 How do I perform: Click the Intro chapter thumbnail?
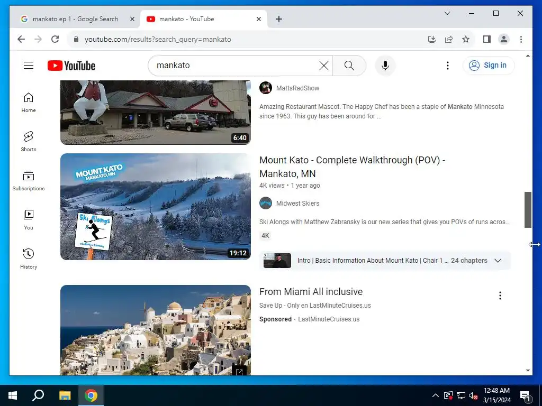click(x=277, y=261)
